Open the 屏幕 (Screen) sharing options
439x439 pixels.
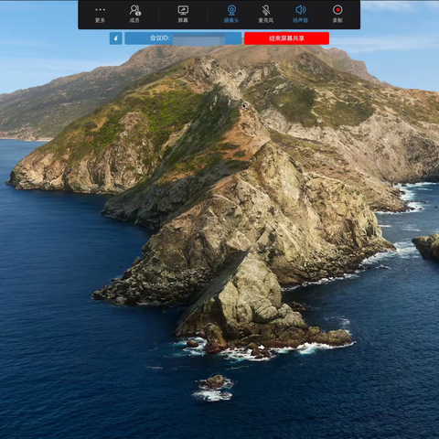[183, 15]
